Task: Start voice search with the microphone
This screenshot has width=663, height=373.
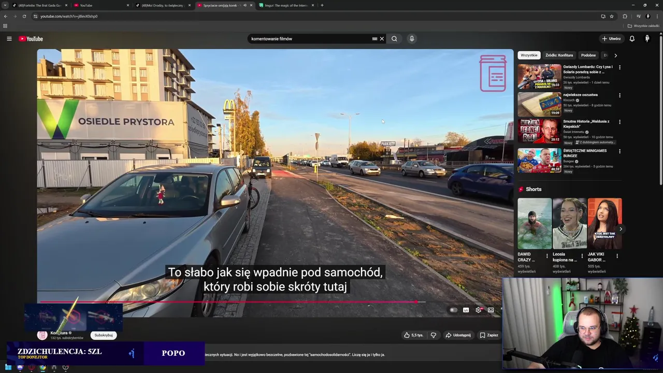Action: point(412,39)
